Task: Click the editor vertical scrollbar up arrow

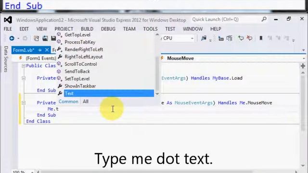Action: (303, 73)
